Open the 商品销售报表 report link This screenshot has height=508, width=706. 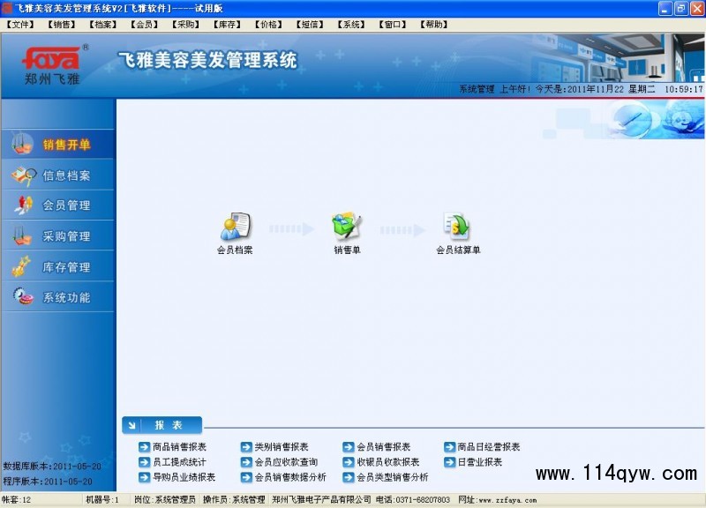[x=179, y=447]
